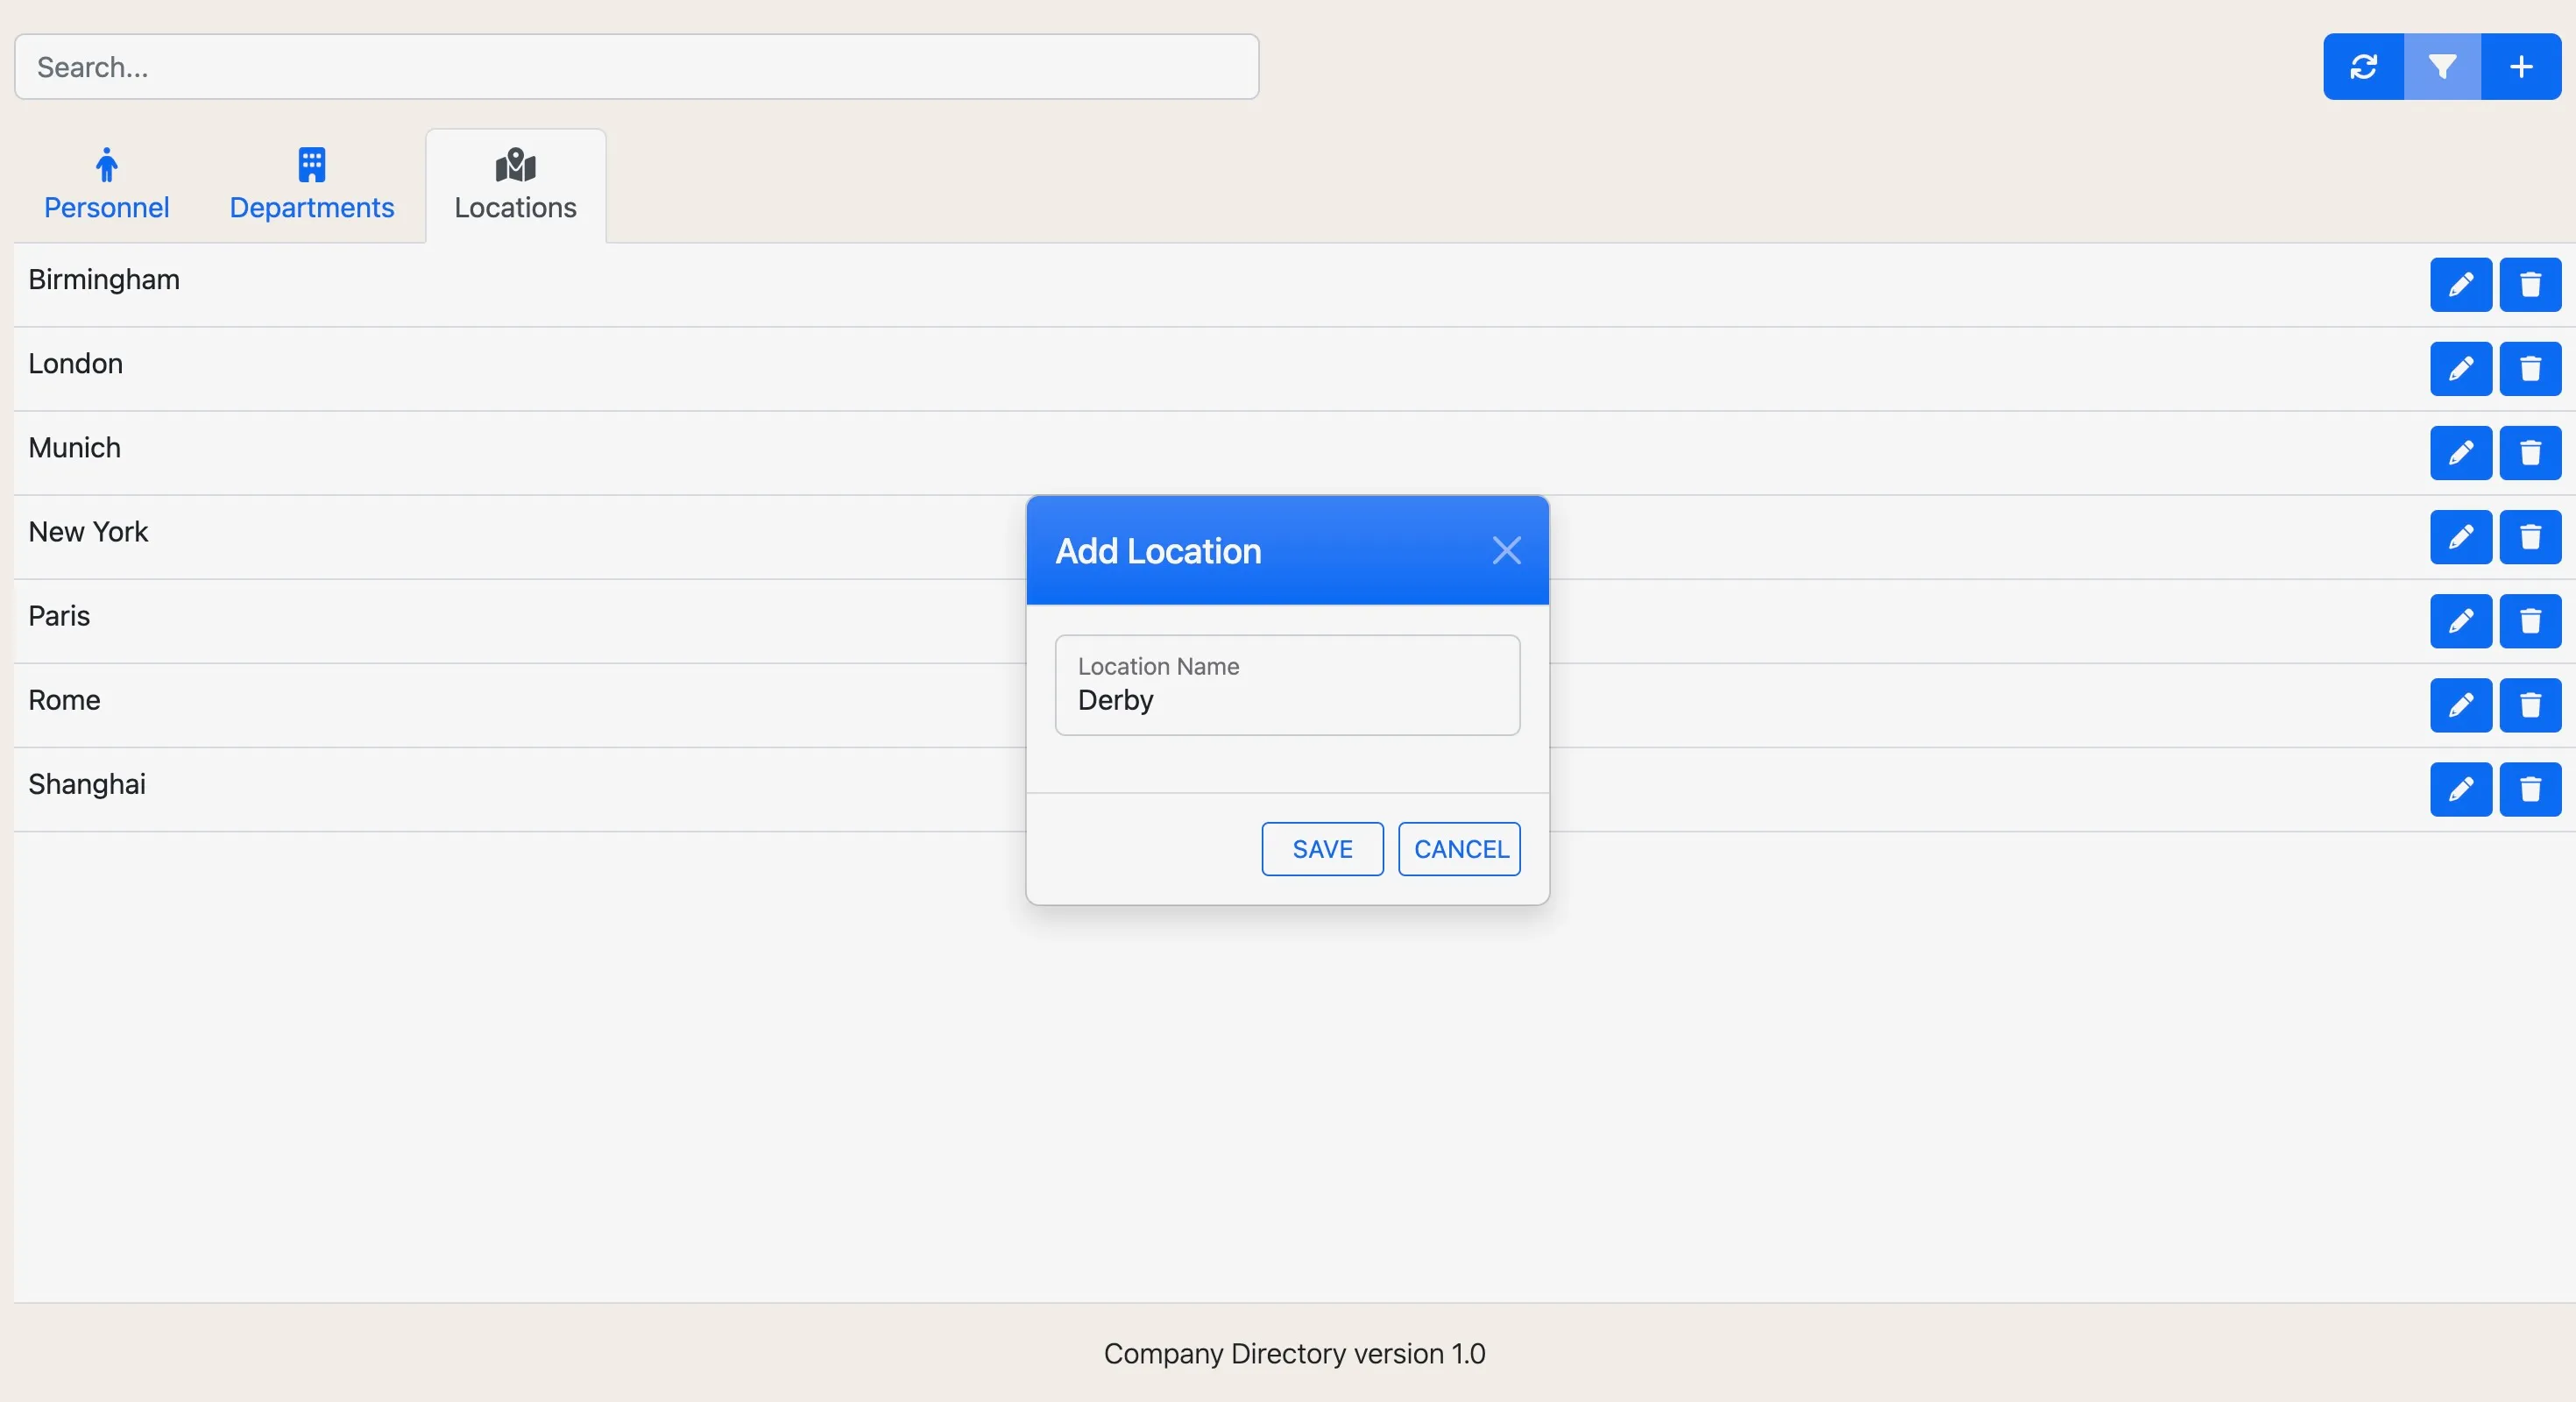Viewport: 2576px width, 1402px height.
Task: Click CANCEL to dismiss the dialog
Action: (x=1459, y=849)
